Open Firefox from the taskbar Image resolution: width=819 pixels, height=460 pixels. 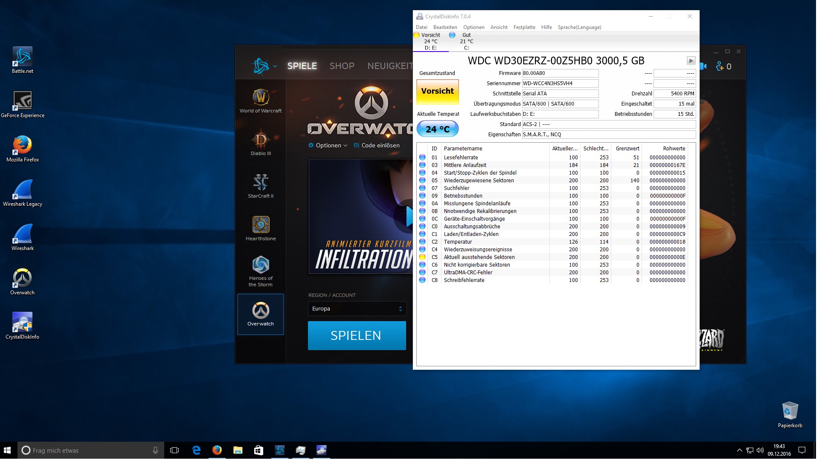217,450
